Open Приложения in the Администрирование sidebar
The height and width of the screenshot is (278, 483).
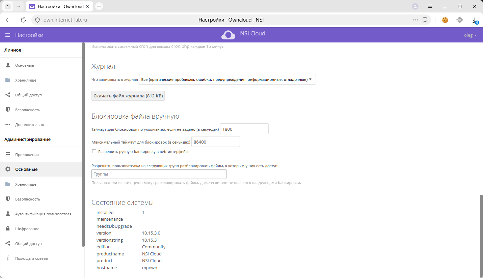(x=27, y=155)
